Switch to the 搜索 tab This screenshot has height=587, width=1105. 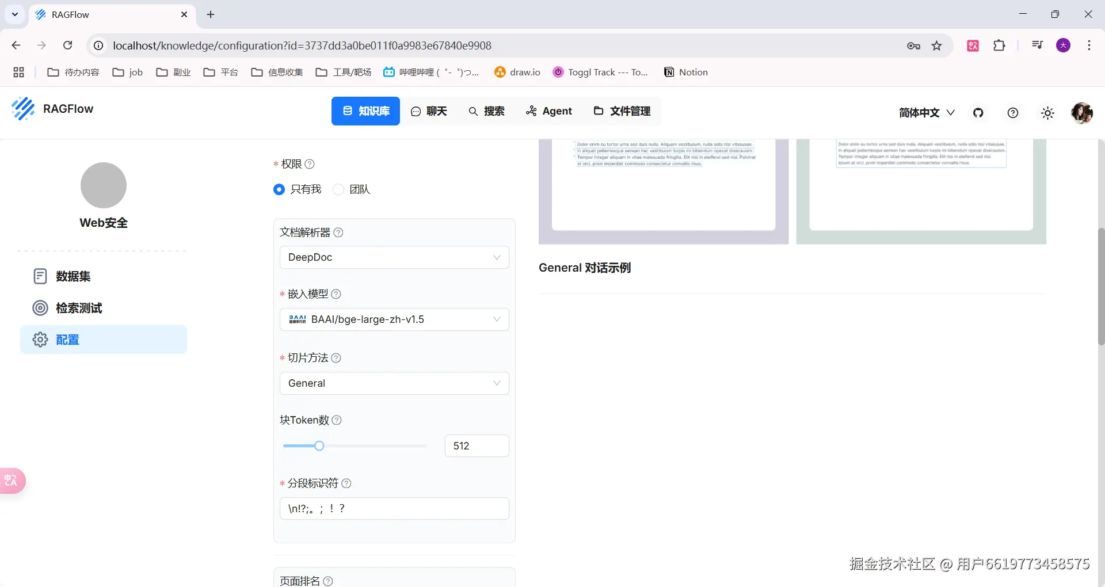[x=486, y=111]
